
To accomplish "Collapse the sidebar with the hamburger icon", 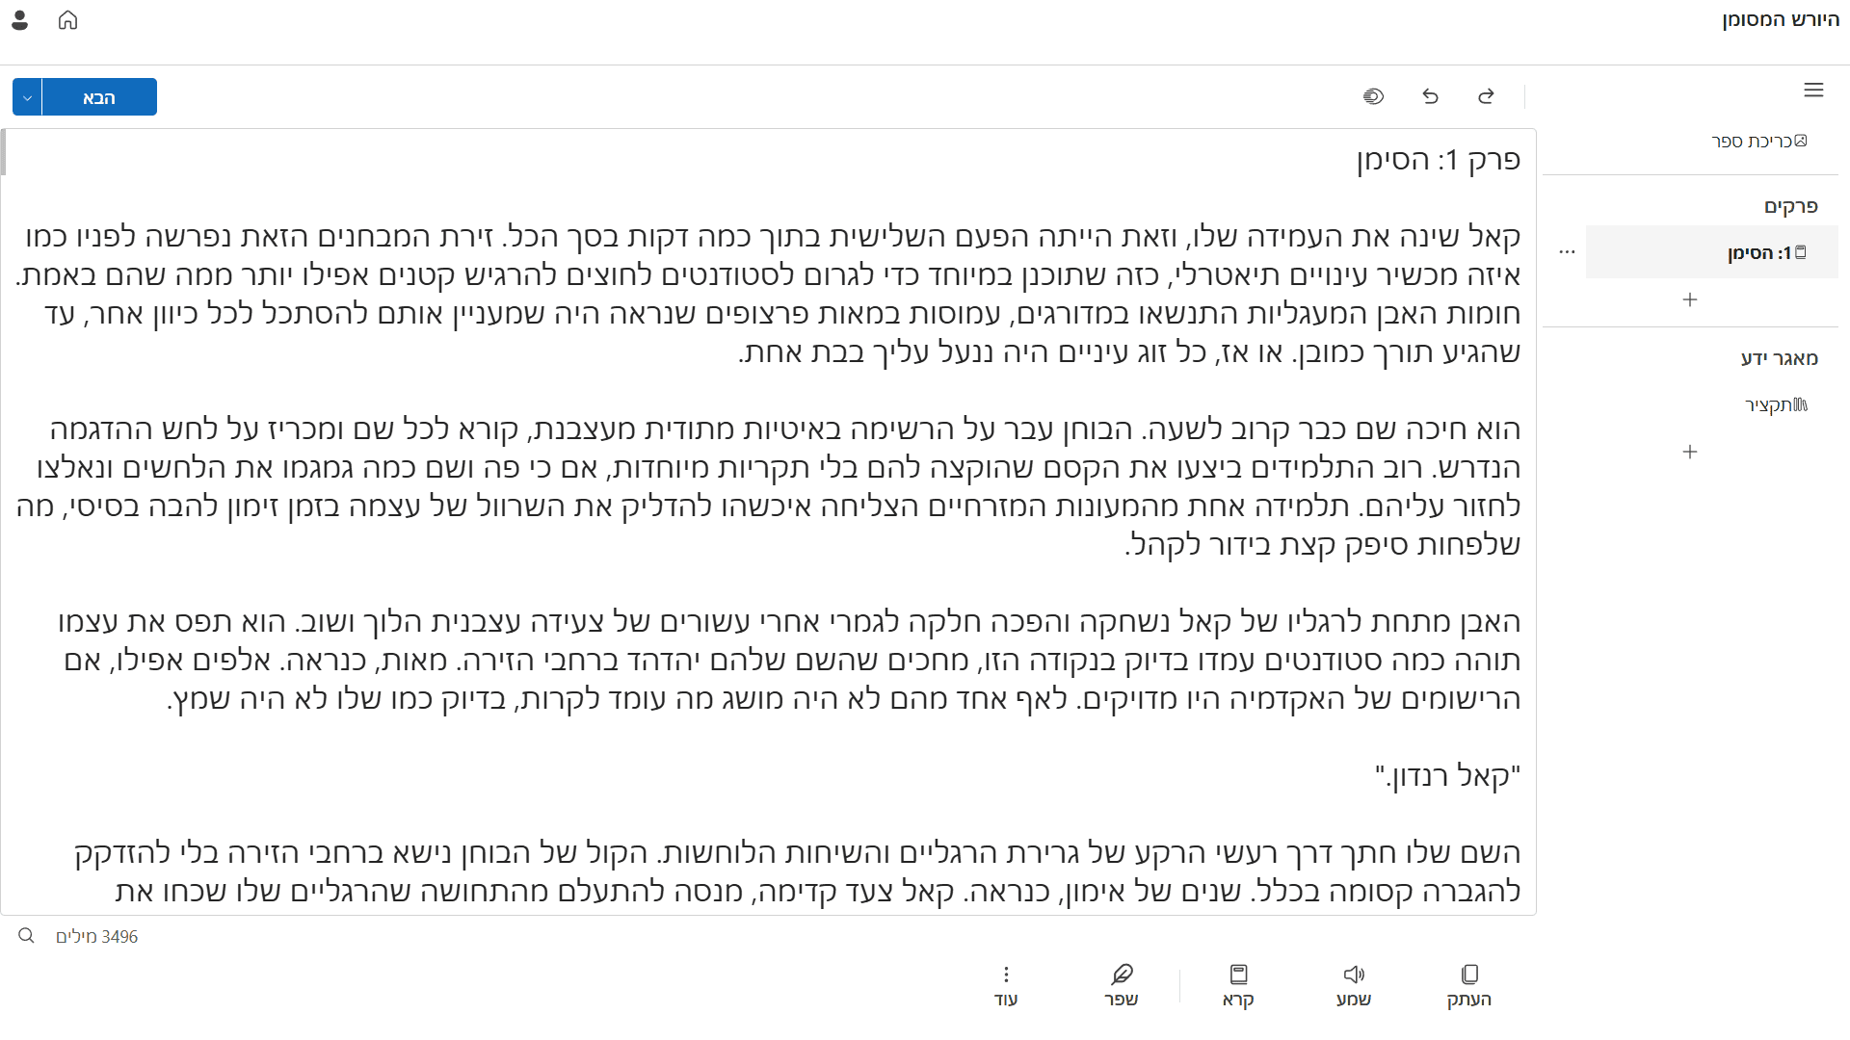I will [x=1814, y=90].
